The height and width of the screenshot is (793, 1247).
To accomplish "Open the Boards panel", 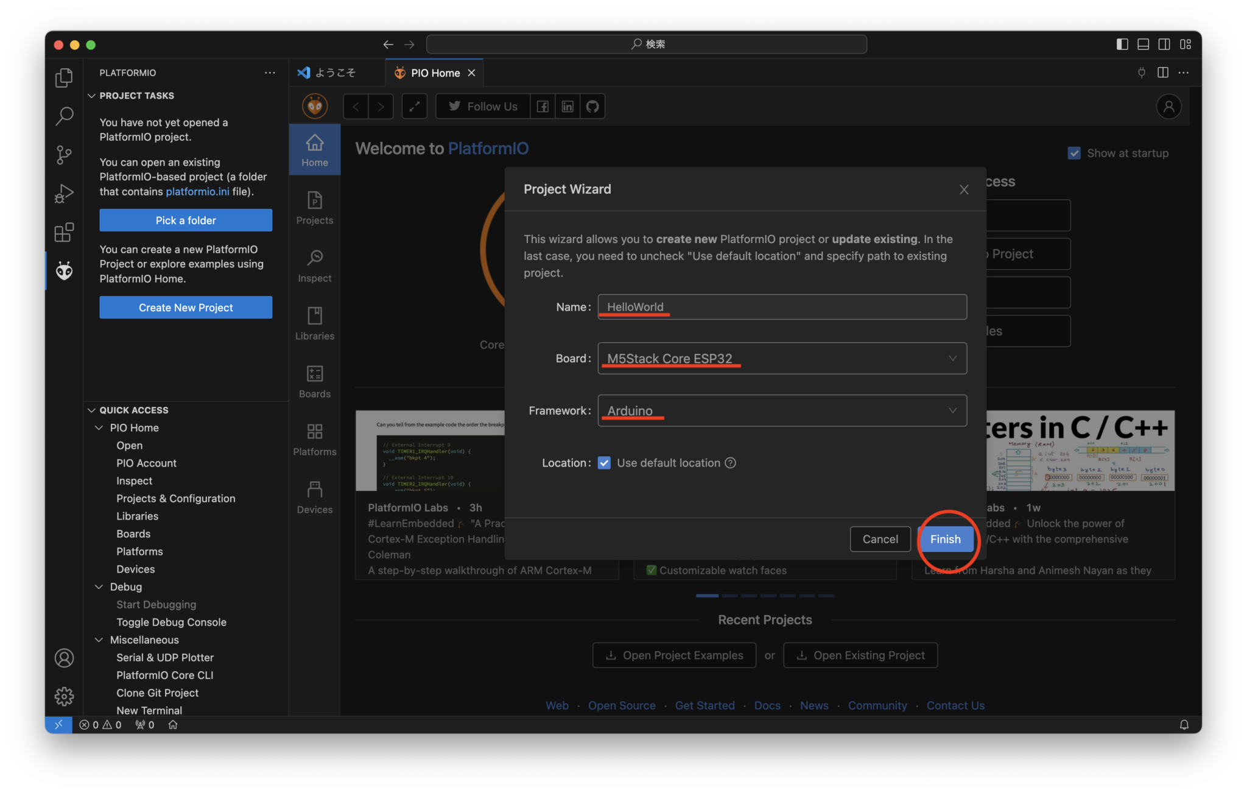I will pos(314,379).
